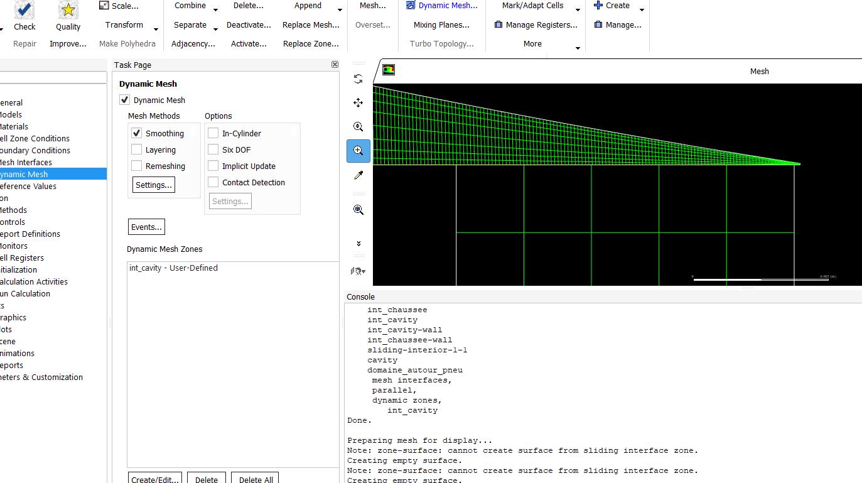Expand more viewport tools chevron
Image resolution: width=862 pixels, height=483 pixels.
(358, 244)
